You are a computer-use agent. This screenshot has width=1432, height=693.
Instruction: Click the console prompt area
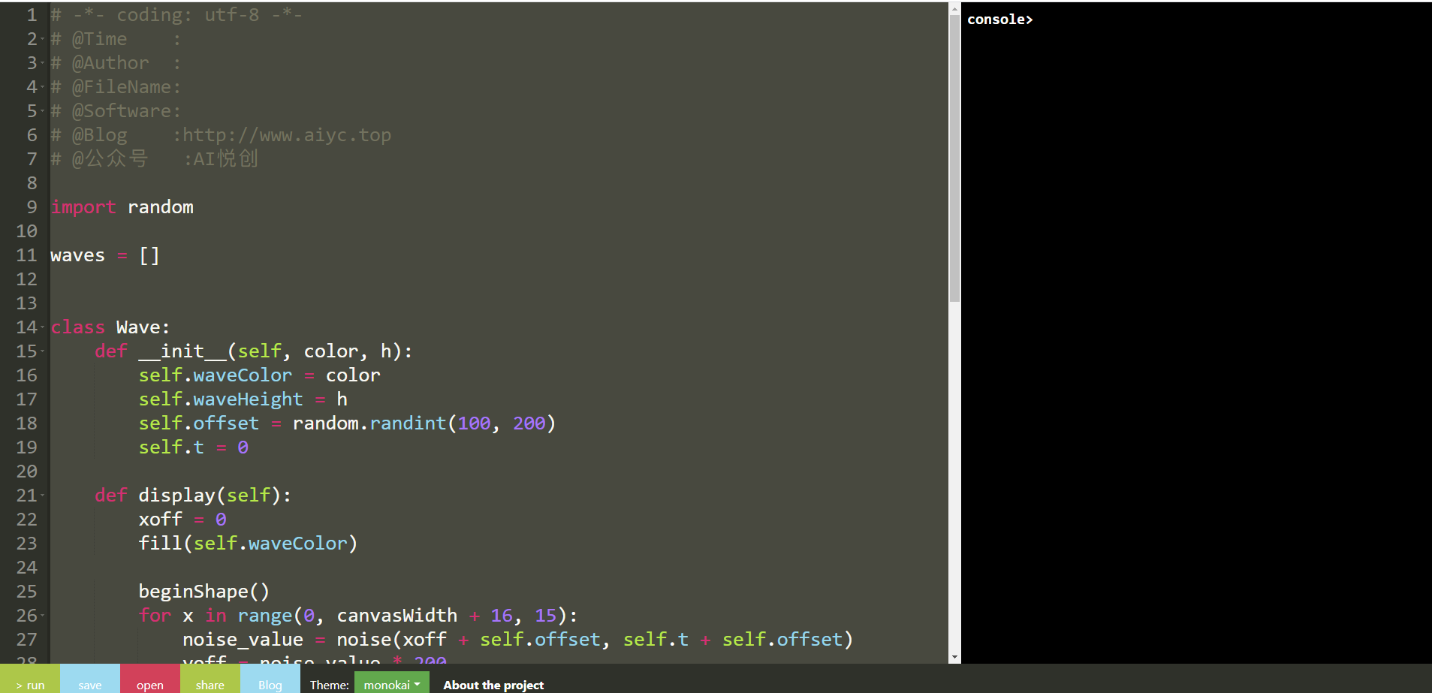coord(1000,20)
